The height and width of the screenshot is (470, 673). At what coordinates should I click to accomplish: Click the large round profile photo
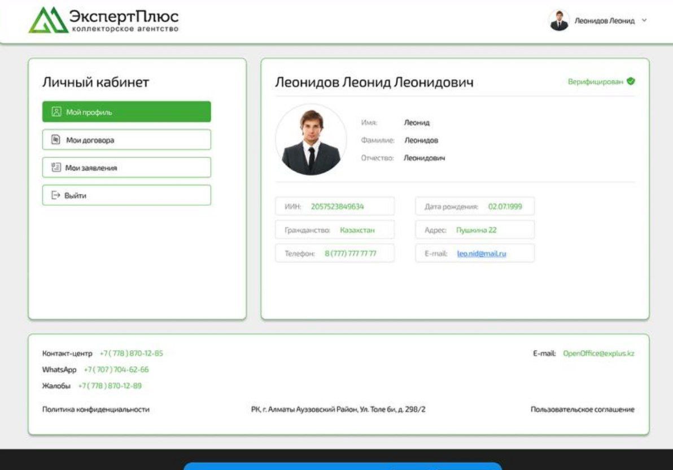(x=311, y=141)
